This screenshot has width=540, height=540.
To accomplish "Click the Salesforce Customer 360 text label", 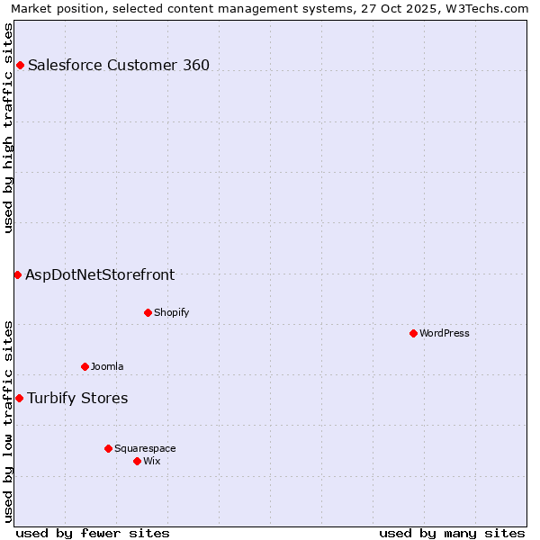I will pos(119,65).
